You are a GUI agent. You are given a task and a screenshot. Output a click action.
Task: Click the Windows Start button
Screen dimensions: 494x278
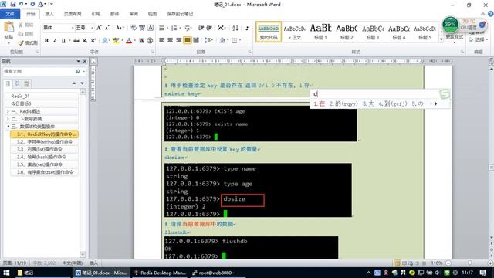[6, 273]
